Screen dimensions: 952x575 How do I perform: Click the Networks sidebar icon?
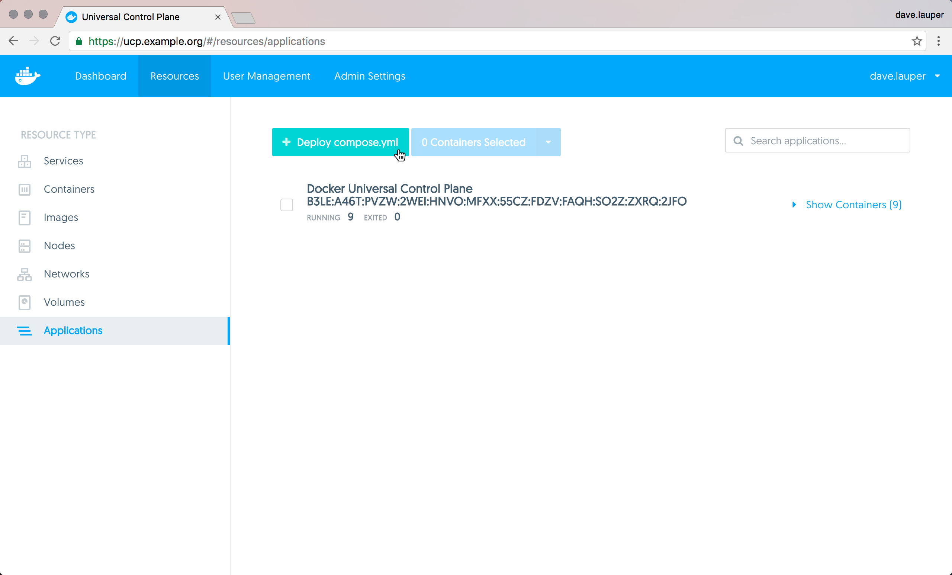click(24, 274)
